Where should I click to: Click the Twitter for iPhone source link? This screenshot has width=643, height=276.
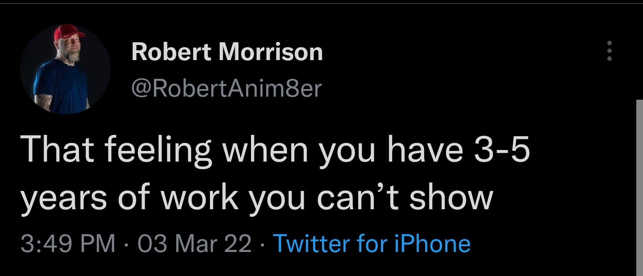point(371,244)
